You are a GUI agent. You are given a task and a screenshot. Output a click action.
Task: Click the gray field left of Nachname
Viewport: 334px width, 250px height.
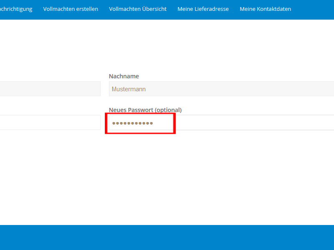click(50, 89)
